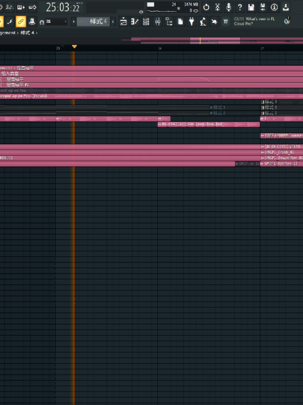The image size is (303, 405).
Task: Expand the 样式 4 breadcrumb arrow
Action: (37, 33)
